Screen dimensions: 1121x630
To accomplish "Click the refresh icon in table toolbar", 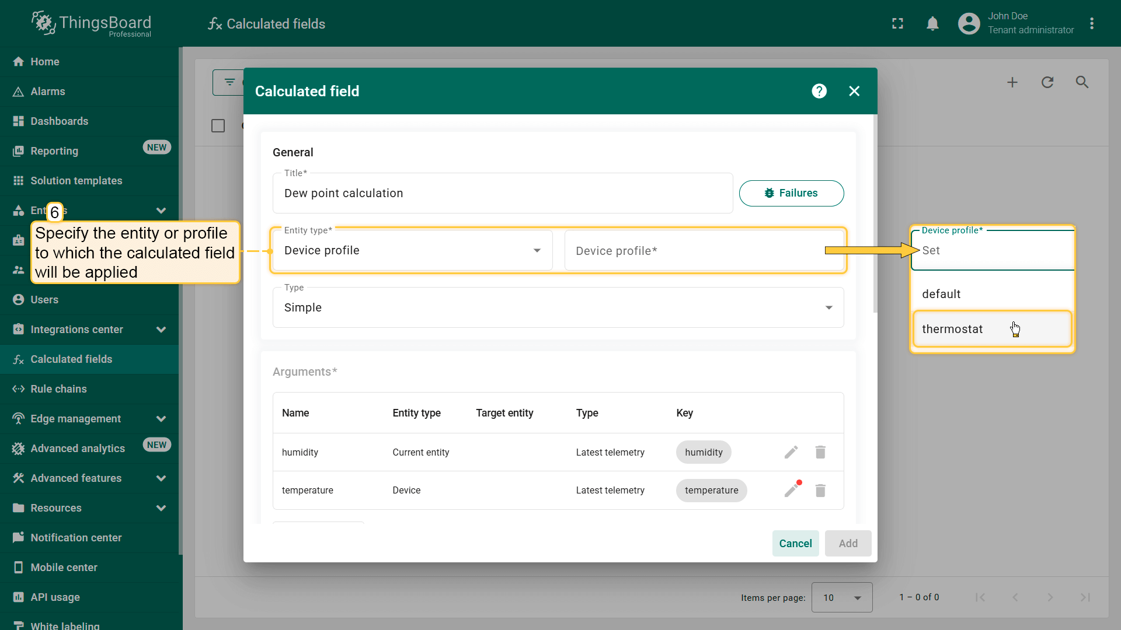I will pyautogui.click(x=1047, y=82).
